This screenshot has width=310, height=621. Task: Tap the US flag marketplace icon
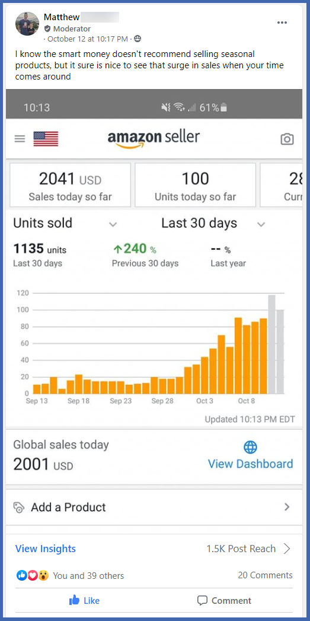pyautogui.click(x=46, y=138)
